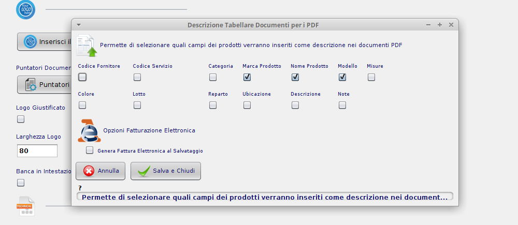Image resolution: width=518 pixels, height=225 pixels.
Task: Click the Technical document icon at bottom left
Action: click(x=26, y=206)
